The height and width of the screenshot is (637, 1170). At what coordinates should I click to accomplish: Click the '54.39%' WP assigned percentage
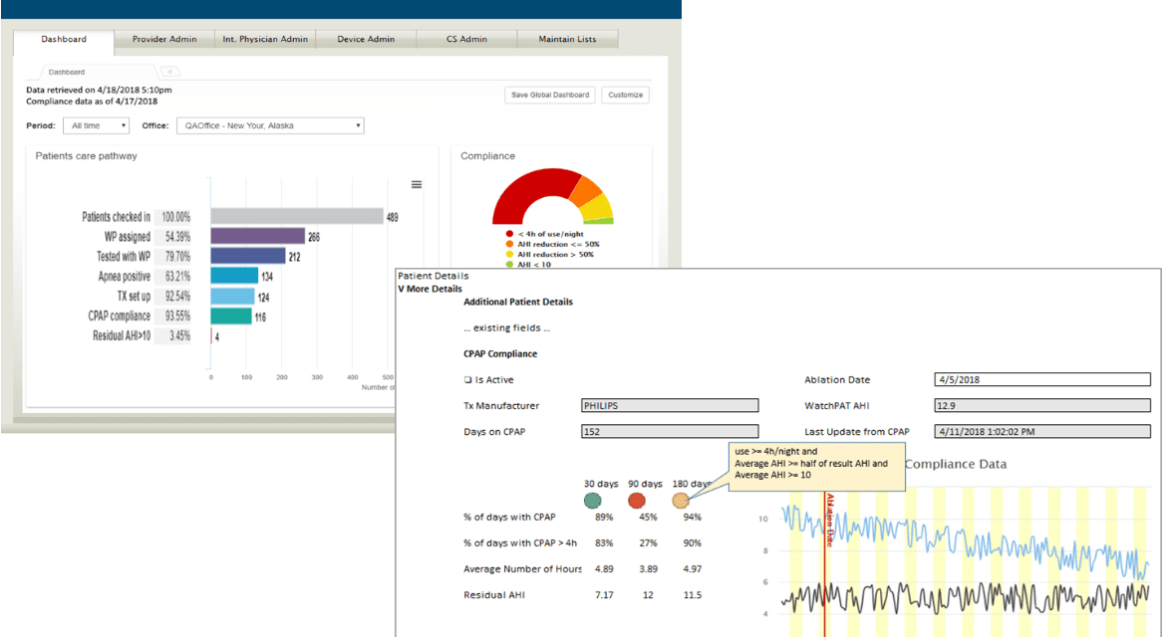point(177,237)
